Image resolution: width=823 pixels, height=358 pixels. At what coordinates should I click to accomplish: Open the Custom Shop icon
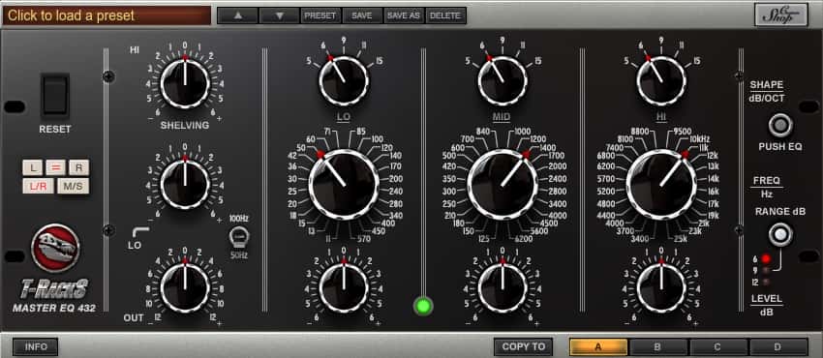(781, 15)
